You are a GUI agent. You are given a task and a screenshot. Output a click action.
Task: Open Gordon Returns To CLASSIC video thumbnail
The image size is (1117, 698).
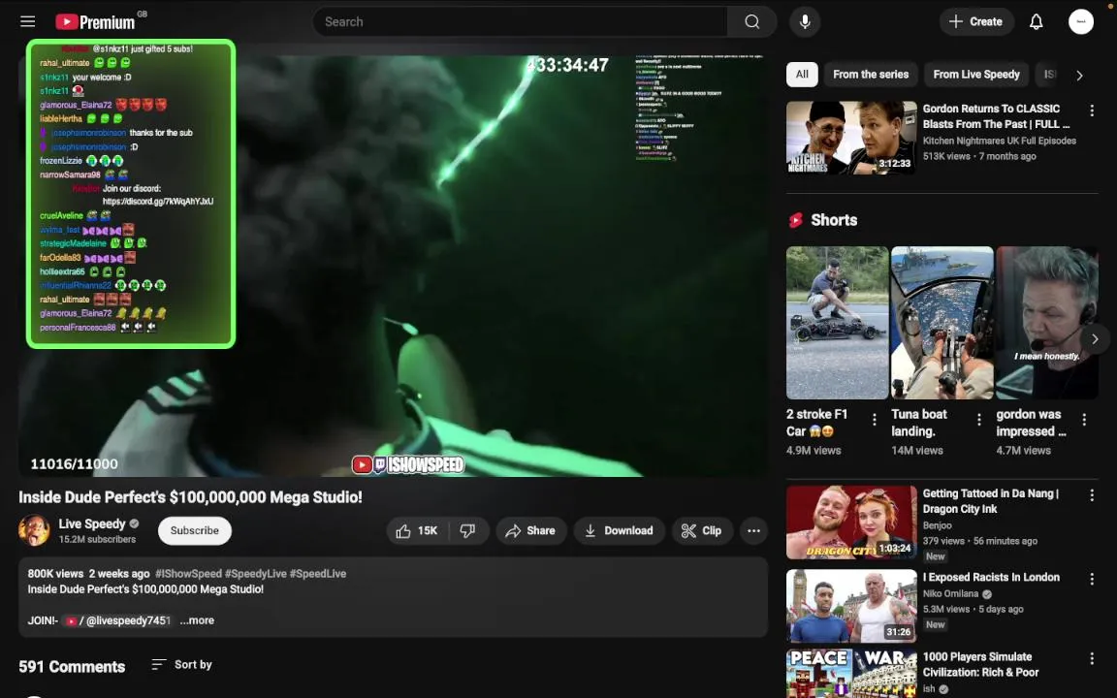[851, 138]
